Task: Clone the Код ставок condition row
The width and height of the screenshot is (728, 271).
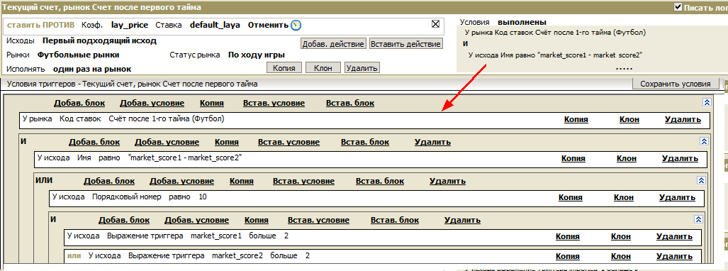Action: pyautogui.click(x=629, y=119)
